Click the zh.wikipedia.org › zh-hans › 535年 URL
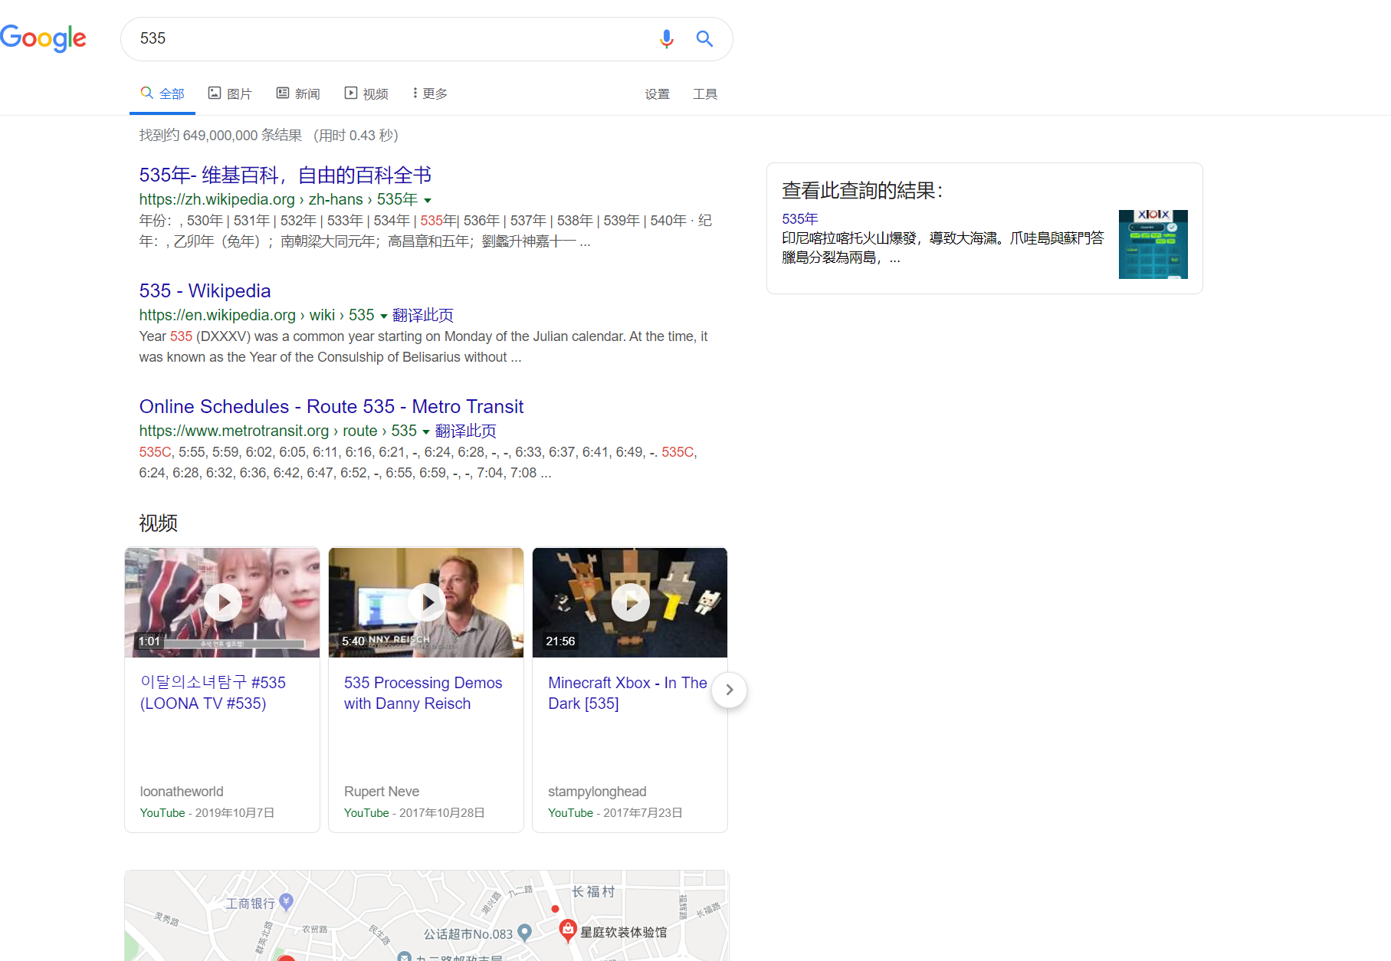Viewport: 1391px width, 961px height. (278, 200)
